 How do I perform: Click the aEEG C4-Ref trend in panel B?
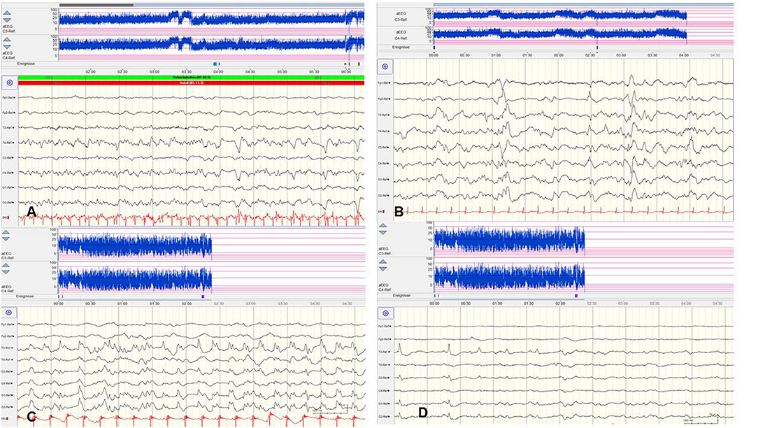[560, 34]
